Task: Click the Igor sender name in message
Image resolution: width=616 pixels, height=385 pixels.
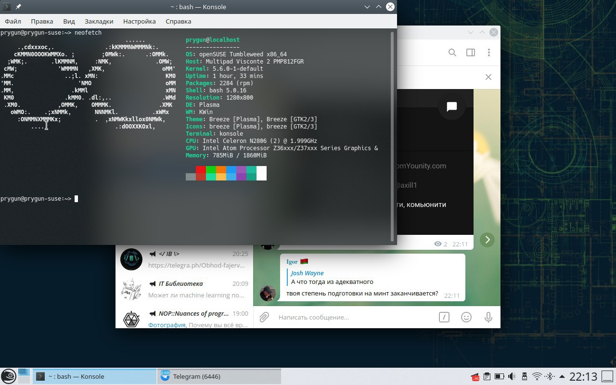Action: coord(292,262)
